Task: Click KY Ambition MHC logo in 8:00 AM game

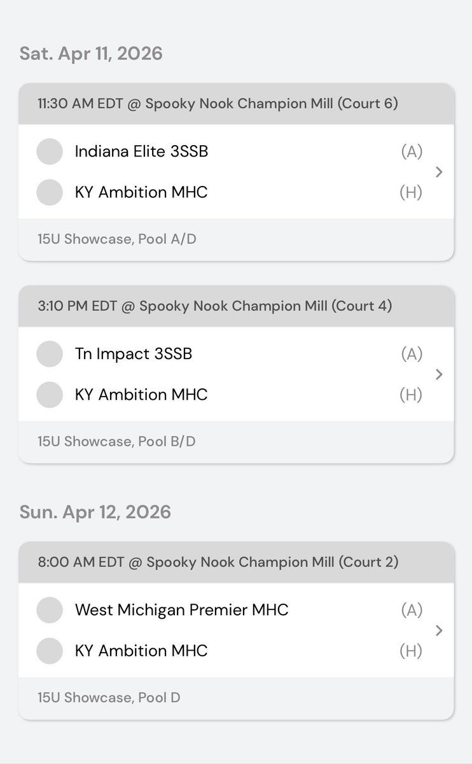Action: 50,651
